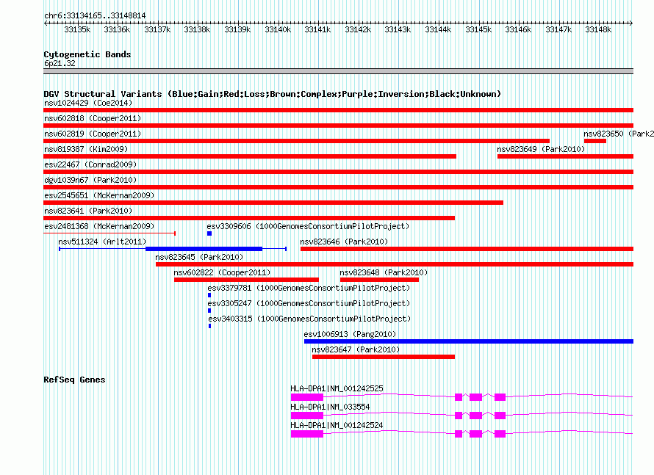Open HLA-DPA1|NM_001242525 gene label
Image resolution: width=654 pixels, height=475 pixels.
337,388
